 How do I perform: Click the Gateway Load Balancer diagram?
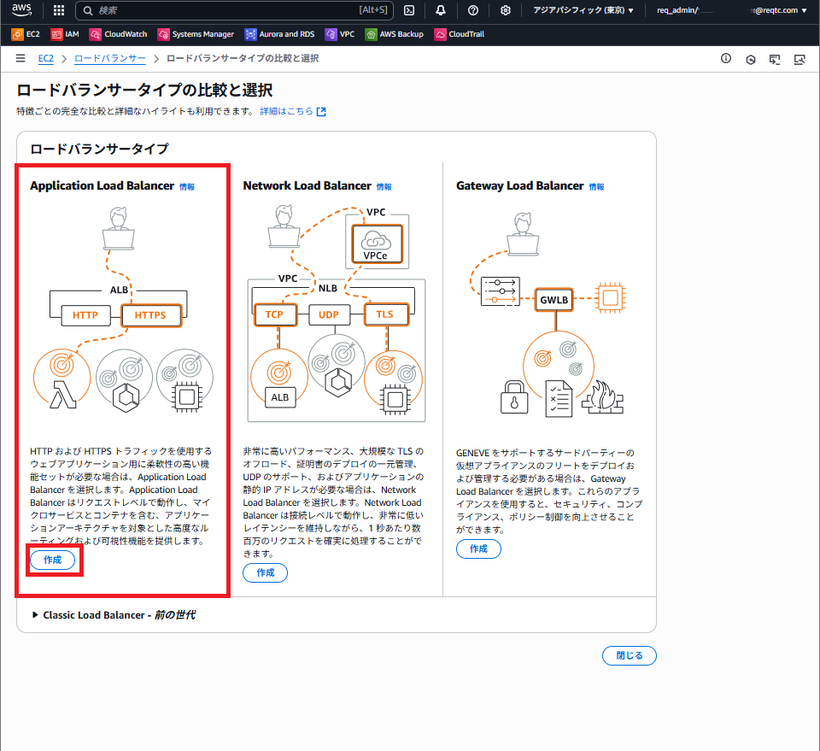click(549, 314)
